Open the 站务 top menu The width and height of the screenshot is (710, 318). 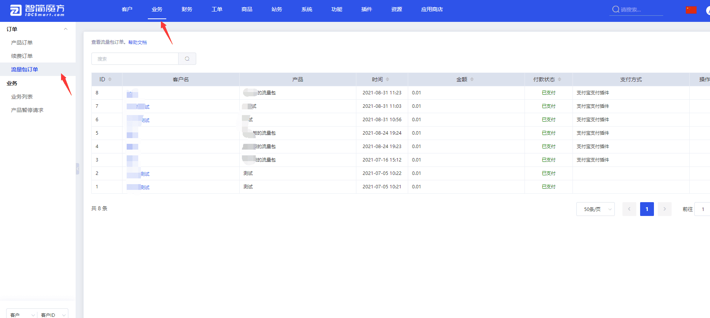point(277,9)
